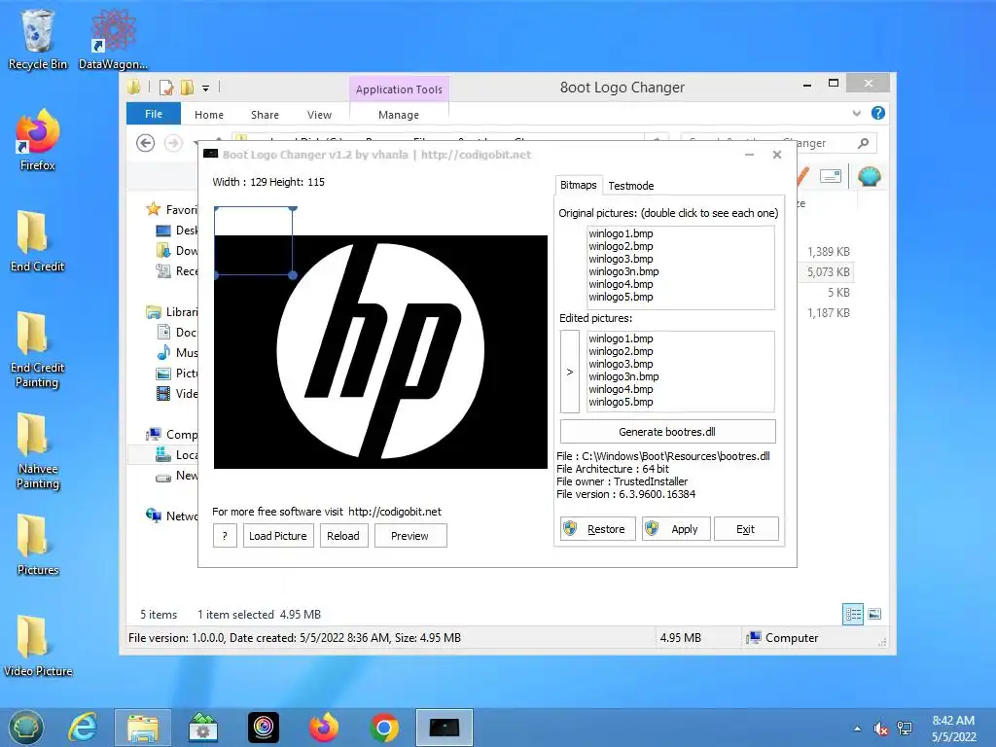Click Explorer forward navigation arrow
996x747 pixels.
(x=173, y=143)
